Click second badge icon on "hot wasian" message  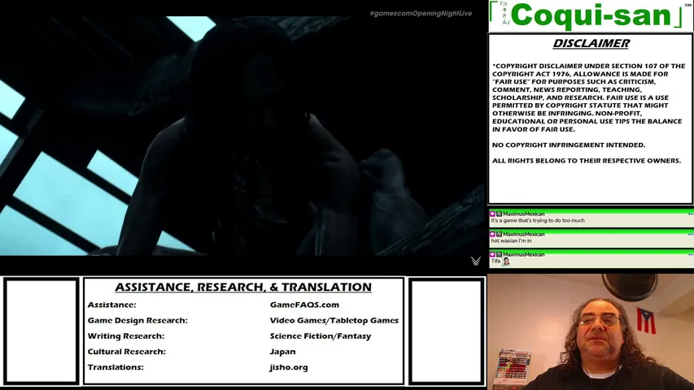pos(499,234)
